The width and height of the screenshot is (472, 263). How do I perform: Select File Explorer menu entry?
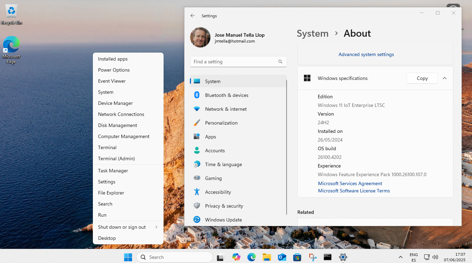pos(128,193)
